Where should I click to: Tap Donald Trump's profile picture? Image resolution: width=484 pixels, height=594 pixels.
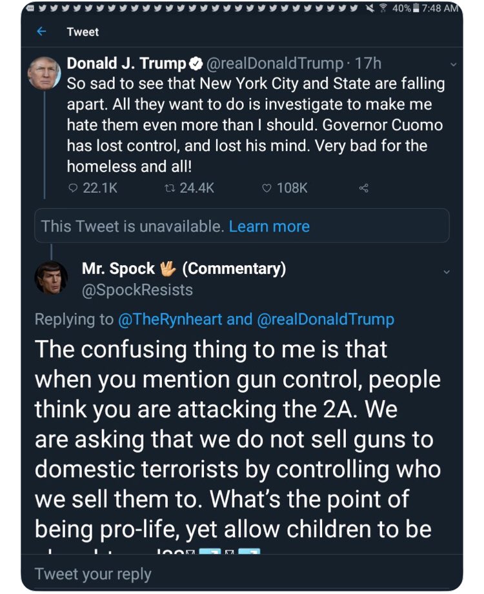45,73
